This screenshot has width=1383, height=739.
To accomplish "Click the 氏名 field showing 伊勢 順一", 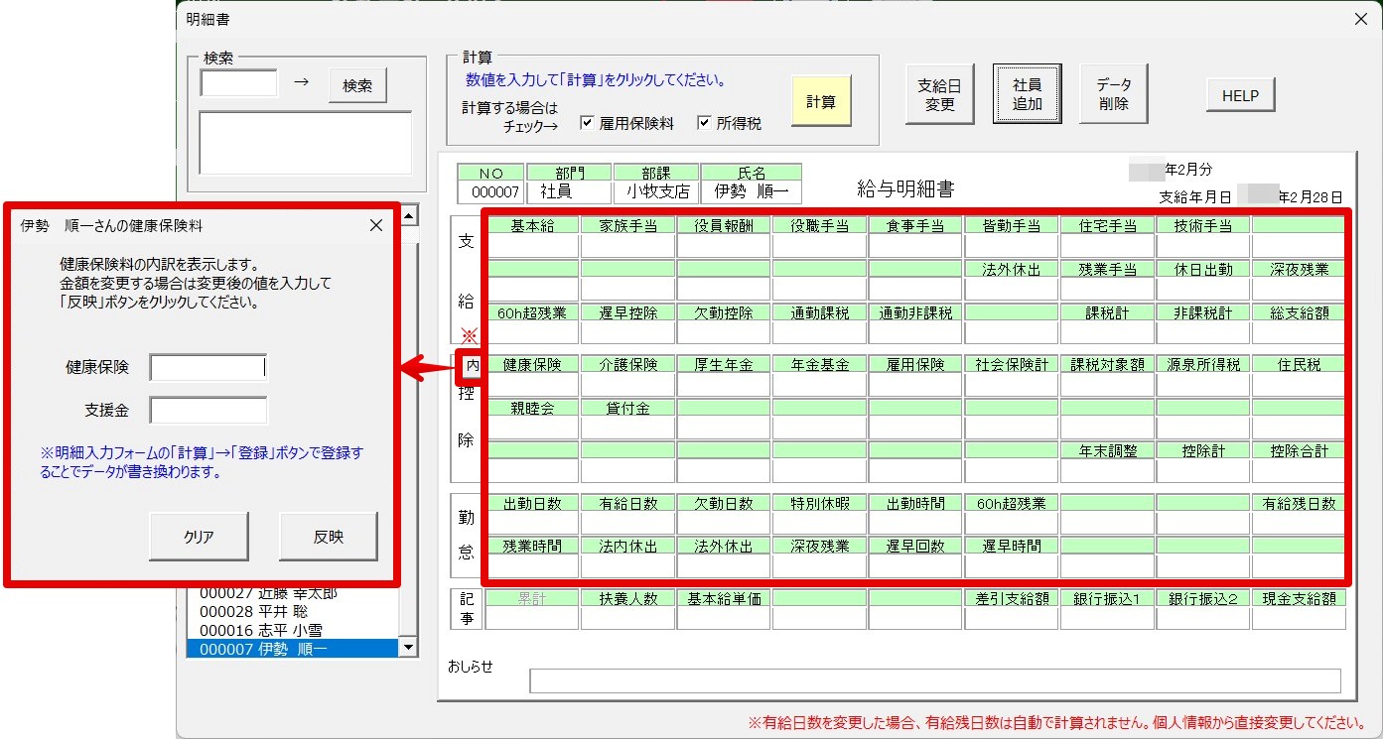I will click(x=751, y=191).
